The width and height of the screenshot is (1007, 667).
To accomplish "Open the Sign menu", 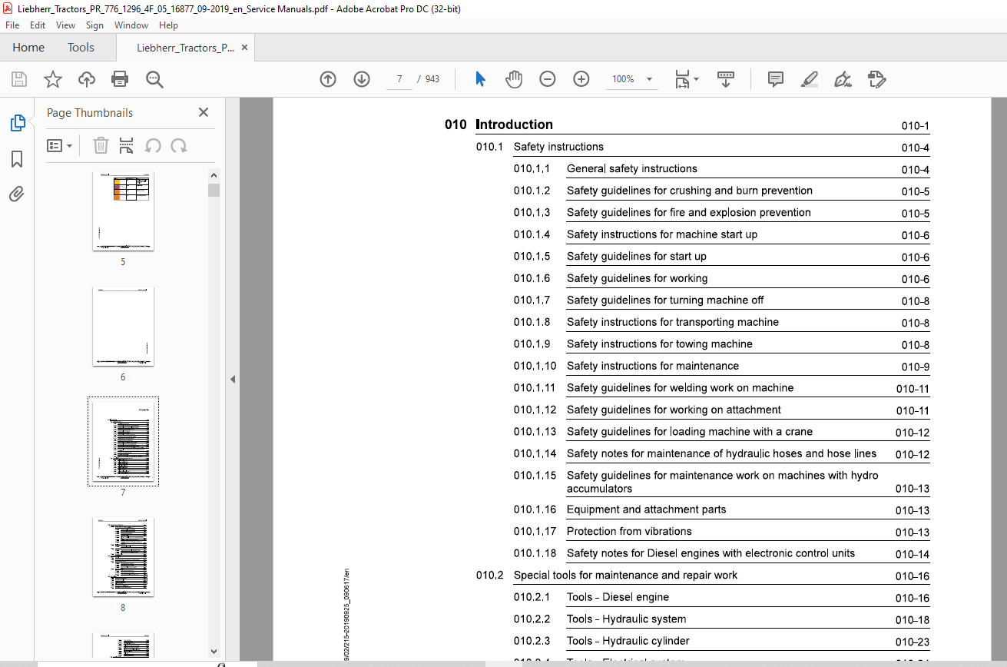I will (94, 25).
